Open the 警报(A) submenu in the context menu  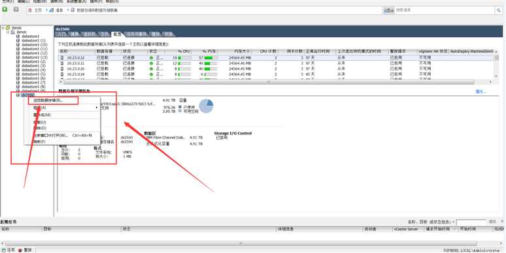pos(63,108)
